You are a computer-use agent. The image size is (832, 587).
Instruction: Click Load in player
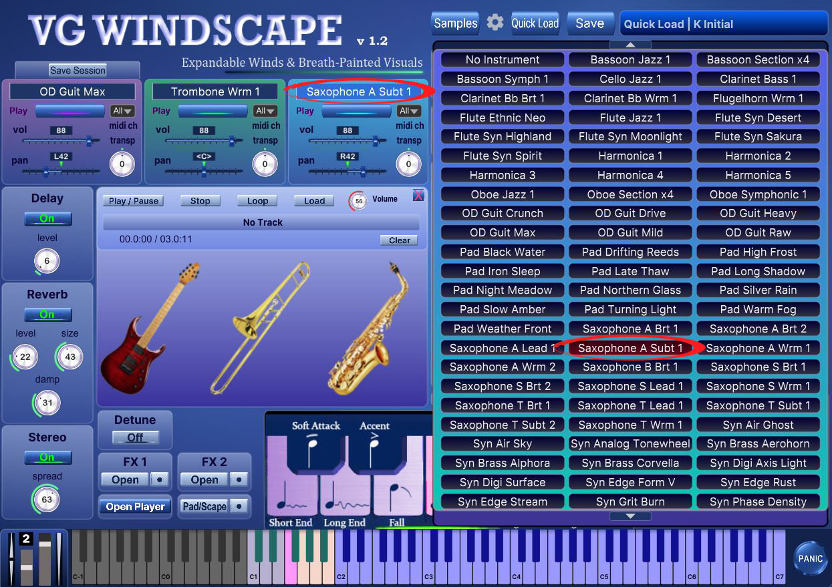coord(314,200)
